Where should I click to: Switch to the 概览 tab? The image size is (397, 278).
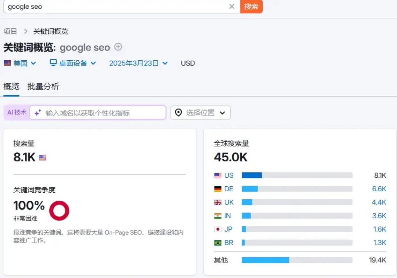(12, 86)
